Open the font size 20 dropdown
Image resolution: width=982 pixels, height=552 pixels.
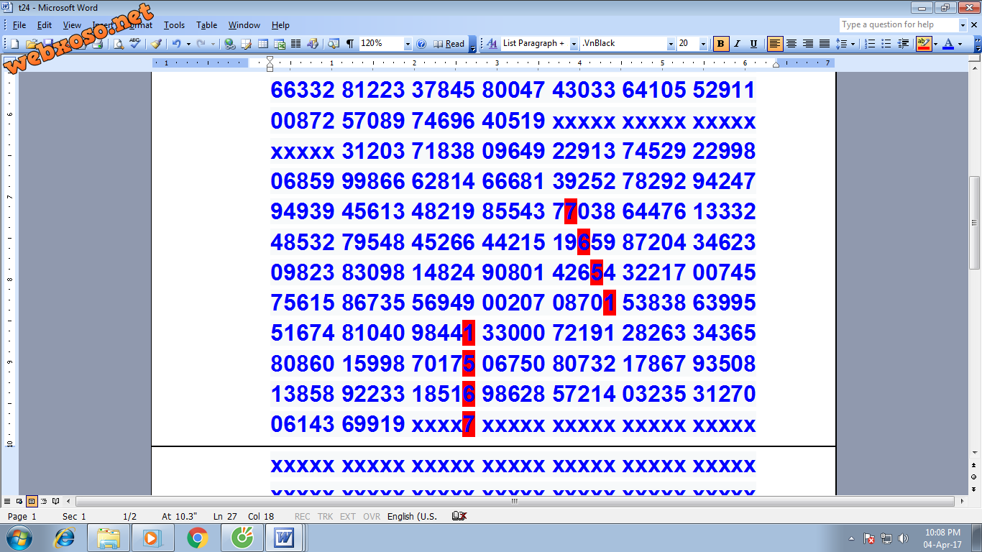(703, 44)
